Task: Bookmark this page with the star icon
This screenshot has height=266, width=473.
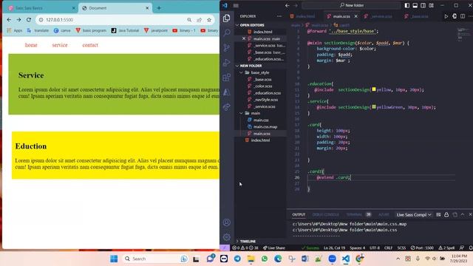Action: [x=209, y=20]
